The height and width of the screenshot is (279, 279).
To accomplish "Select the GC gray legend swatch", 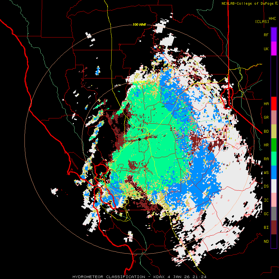I will coord(274,214).
